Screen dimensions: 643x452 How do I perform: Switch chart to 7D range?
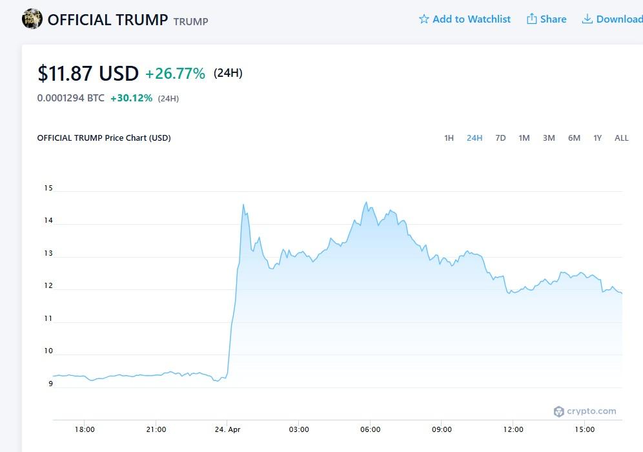500,138
